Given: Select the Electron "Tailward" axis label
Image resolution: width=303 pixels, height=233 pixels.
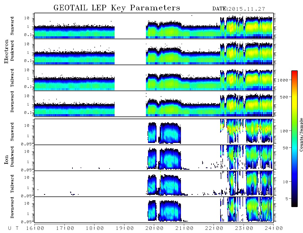Looking at the screenshot, I should click(12, 78).
